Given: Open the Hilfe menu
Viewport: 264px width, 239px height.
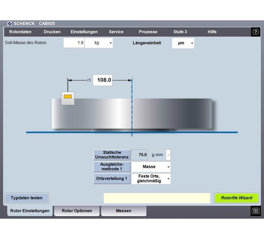Looking at the screenshot, I should coord(212,32).
